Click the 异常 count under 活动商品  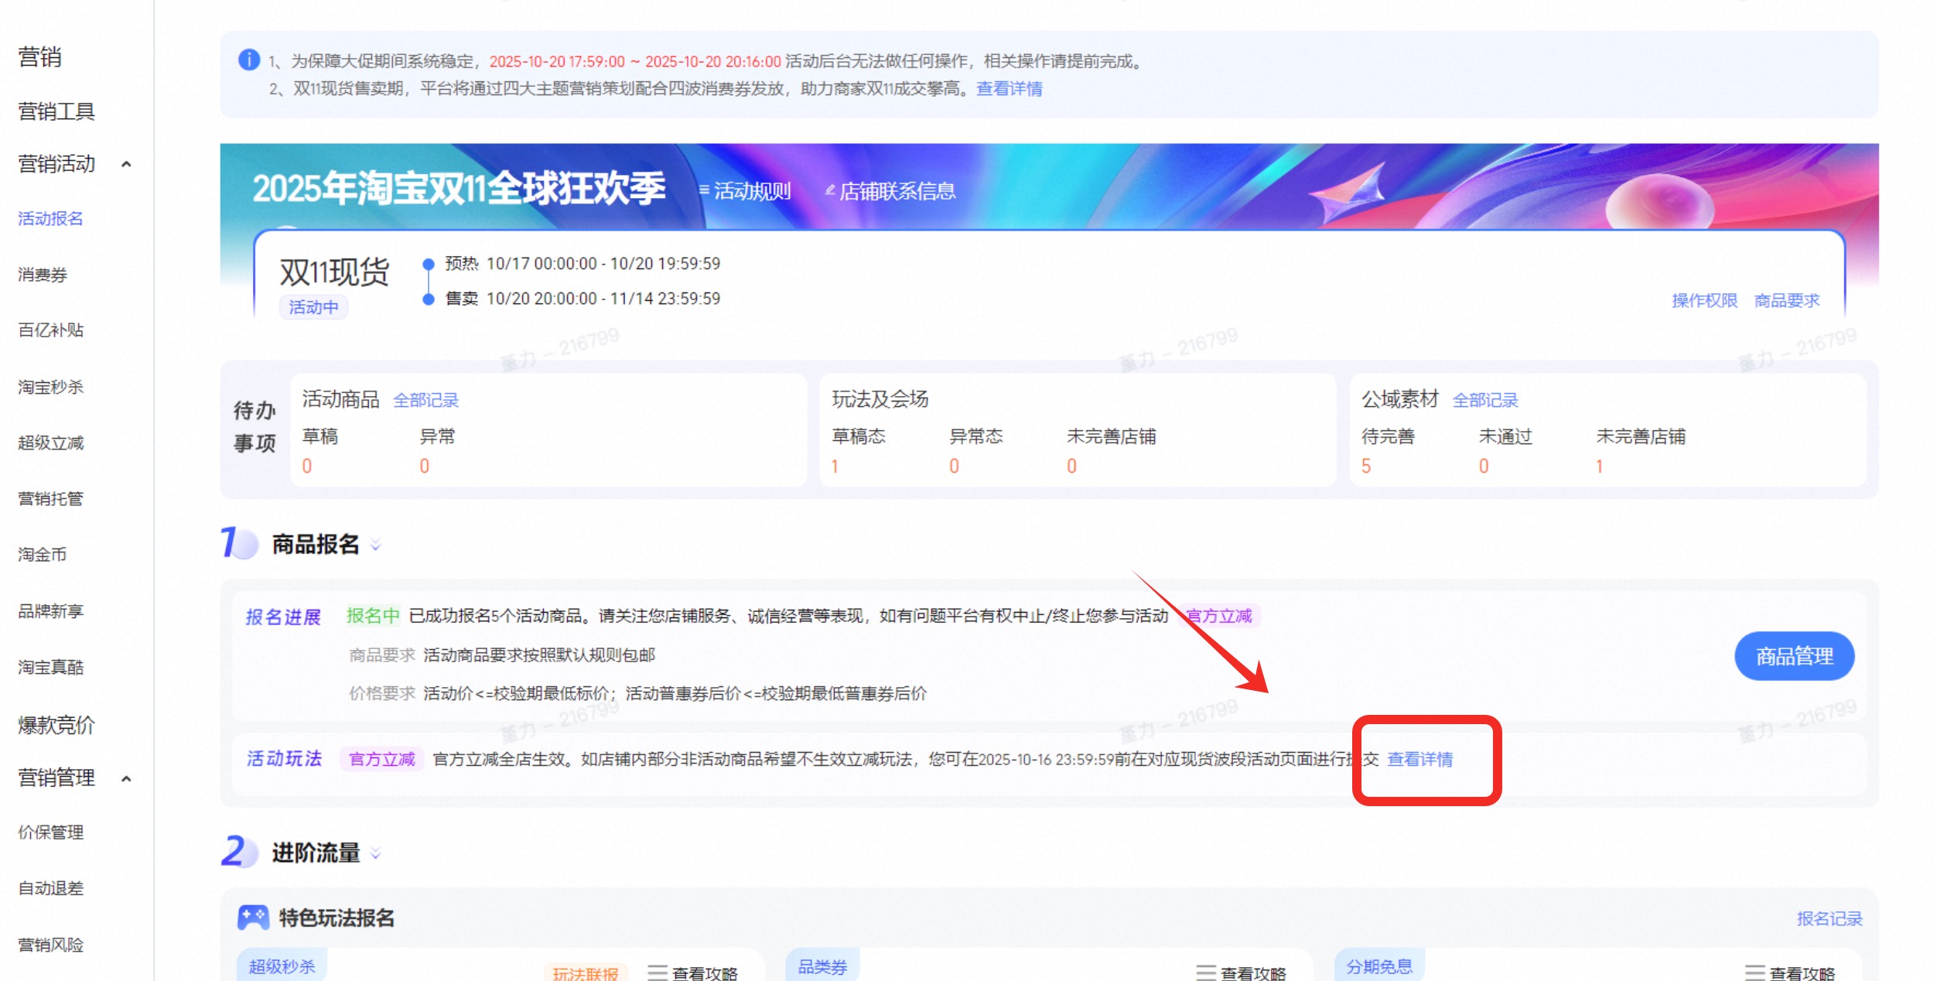(x=424, y=466)
